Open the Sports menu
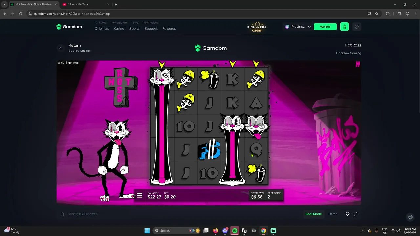The width and height of the screenshot is (420, 236). coord(134,29)
